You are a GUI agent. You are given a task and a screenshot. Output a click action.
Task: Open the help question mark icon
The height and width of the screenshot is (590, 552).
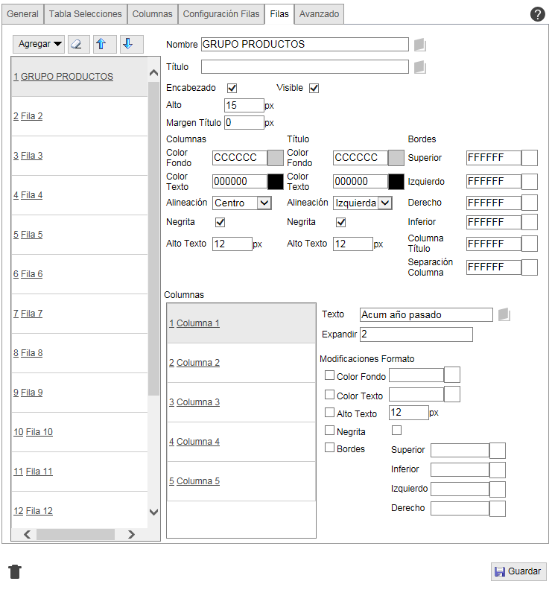pos(537,14)
